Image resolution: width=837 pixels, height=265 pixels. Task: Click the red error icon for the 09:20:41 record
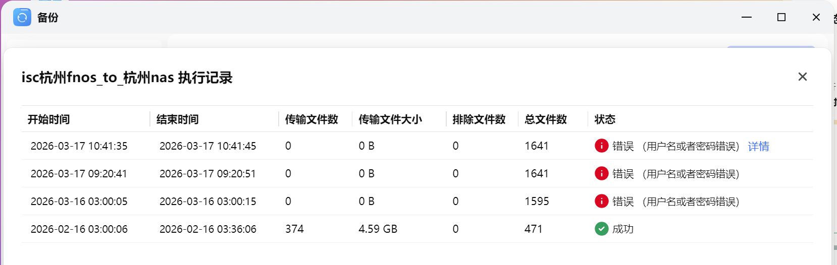click(x=601, y=173)
